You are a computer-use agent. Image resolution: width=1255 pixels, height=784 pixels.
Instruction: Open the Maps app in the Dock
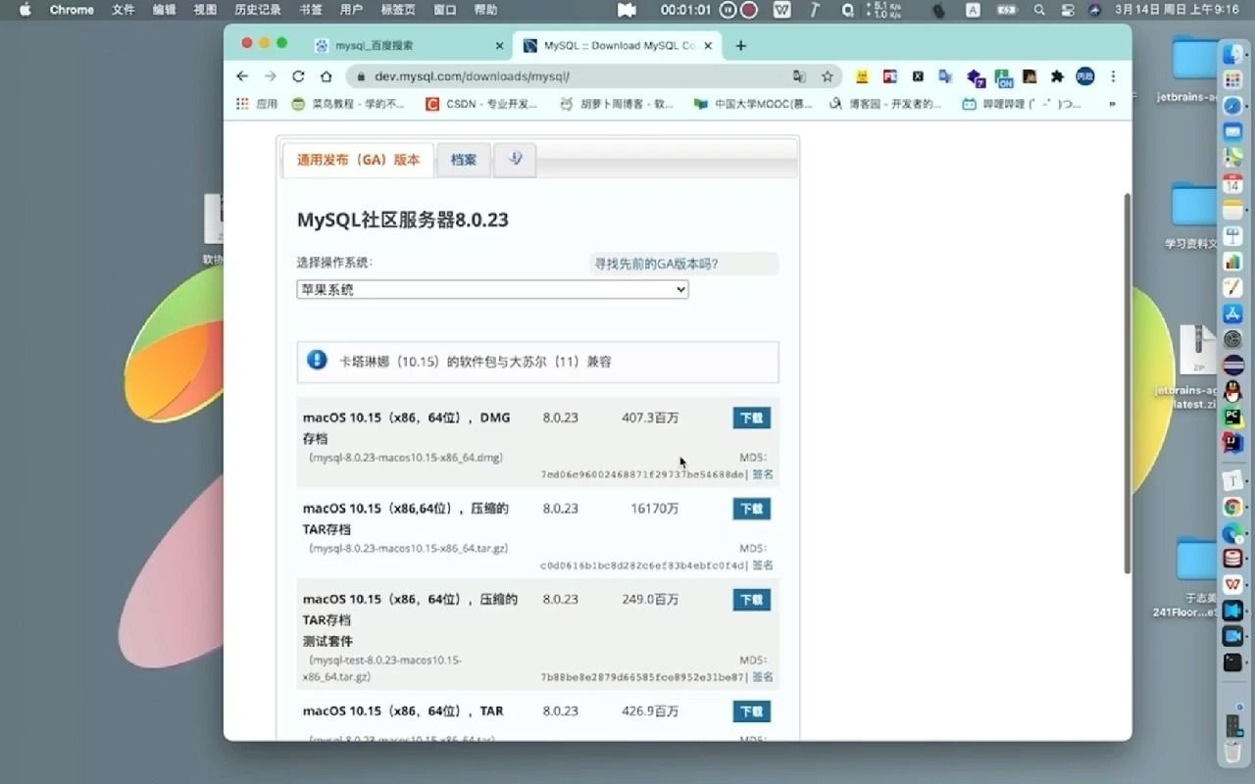pyautogui.click(x=1232, y=157)
